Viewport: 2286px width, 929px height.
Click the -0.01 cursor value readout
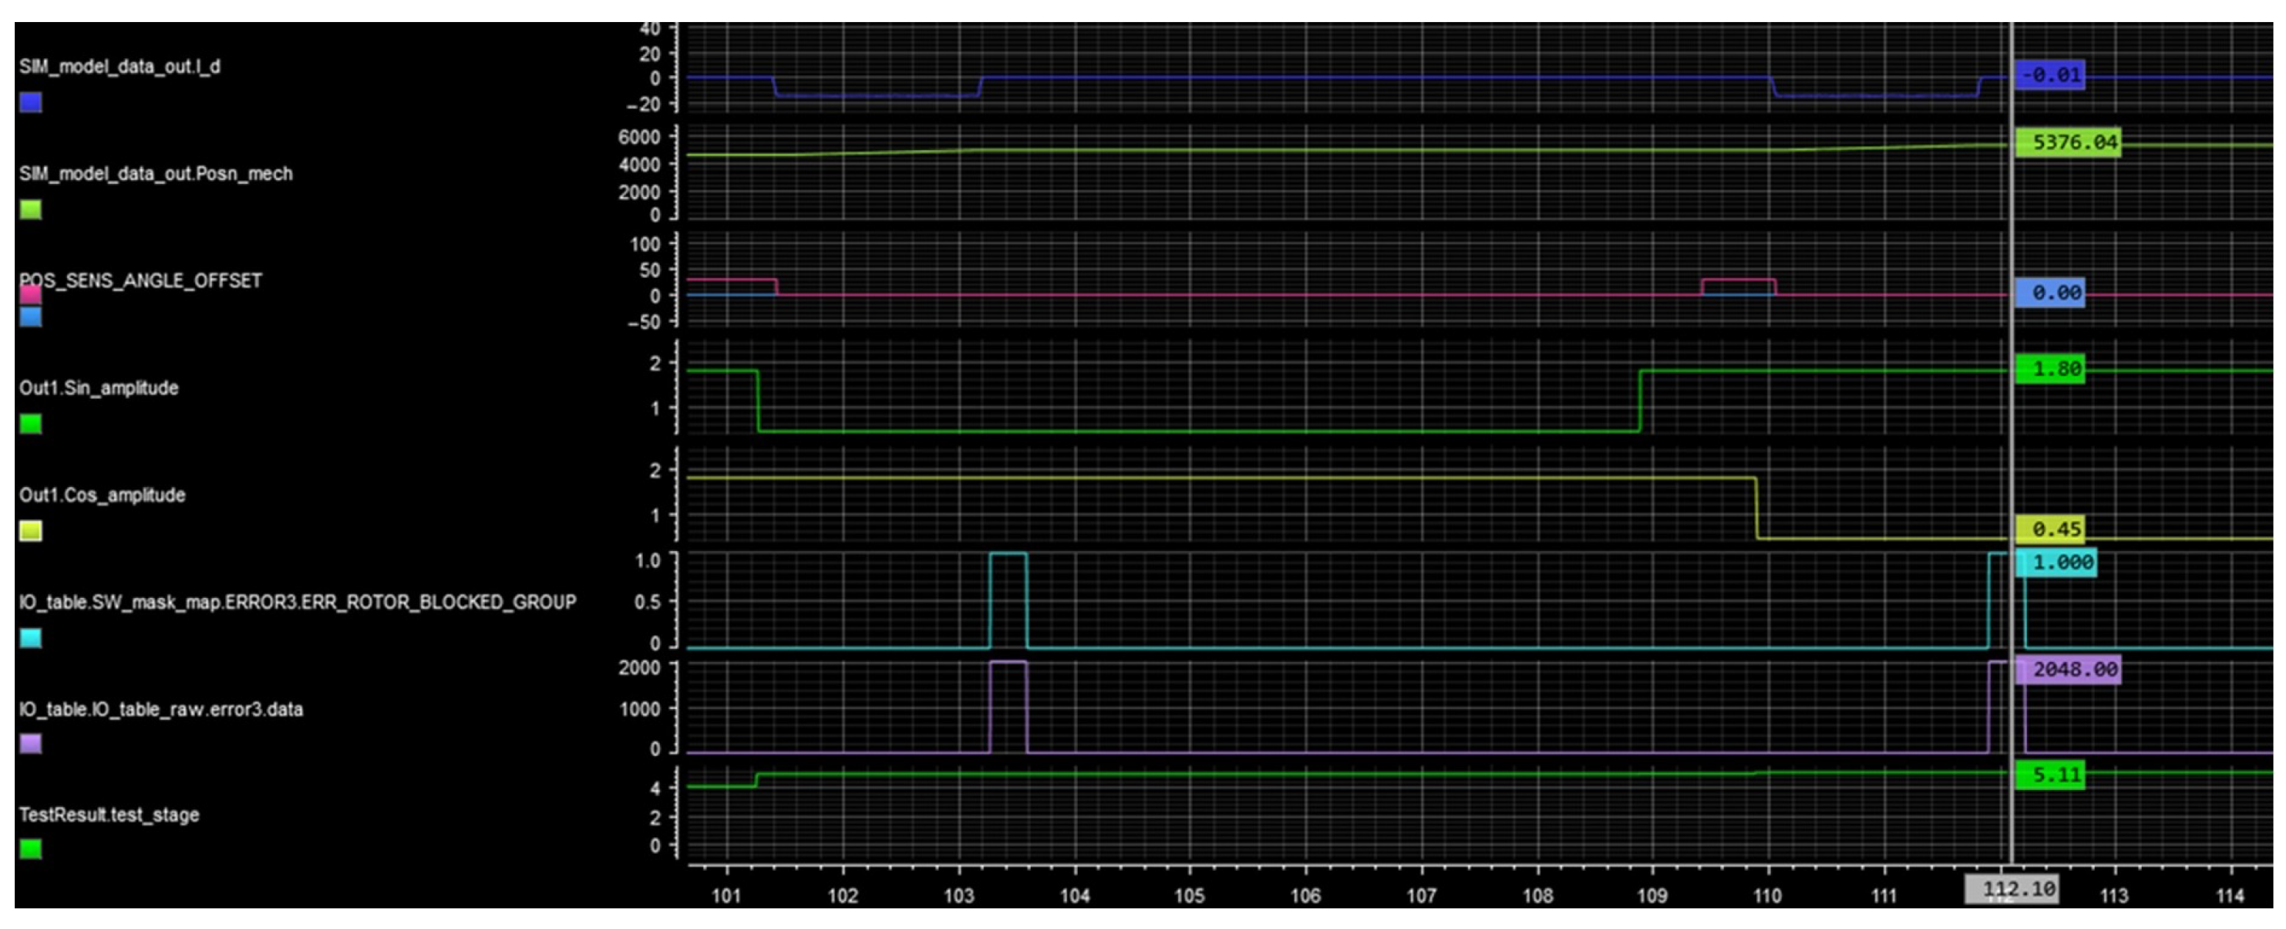coord(2050,74)
